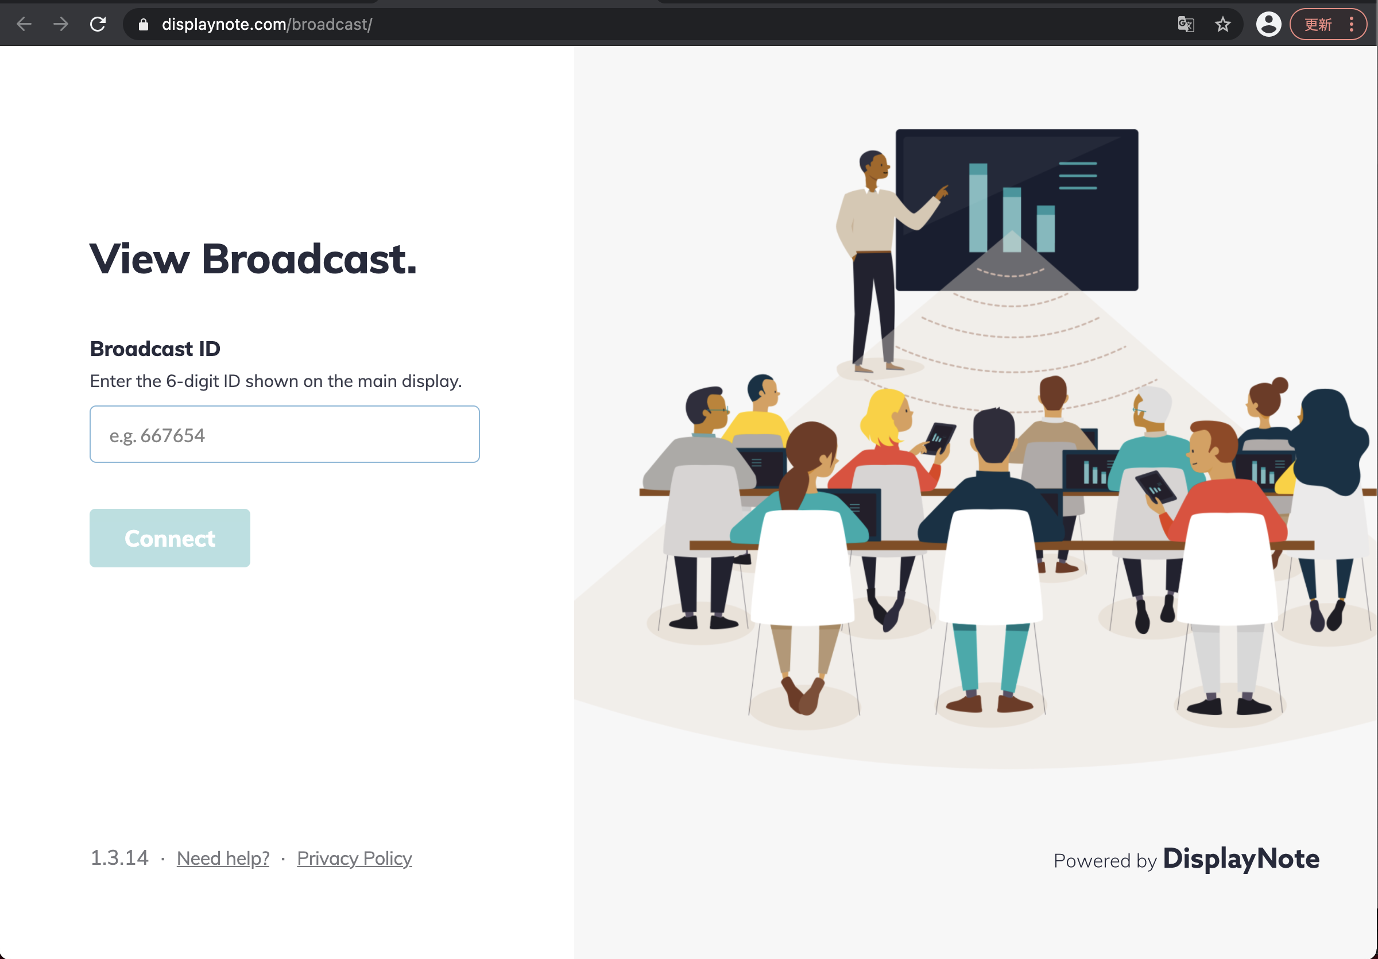This screenshot has height=959, width=1378.
Task: Reload the displaynote.com page
Action: coord(98,24)
